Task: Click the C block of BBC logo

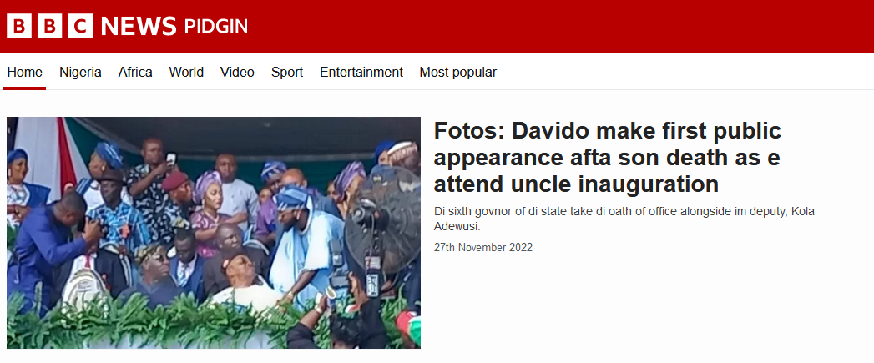Action: point(80,26)
